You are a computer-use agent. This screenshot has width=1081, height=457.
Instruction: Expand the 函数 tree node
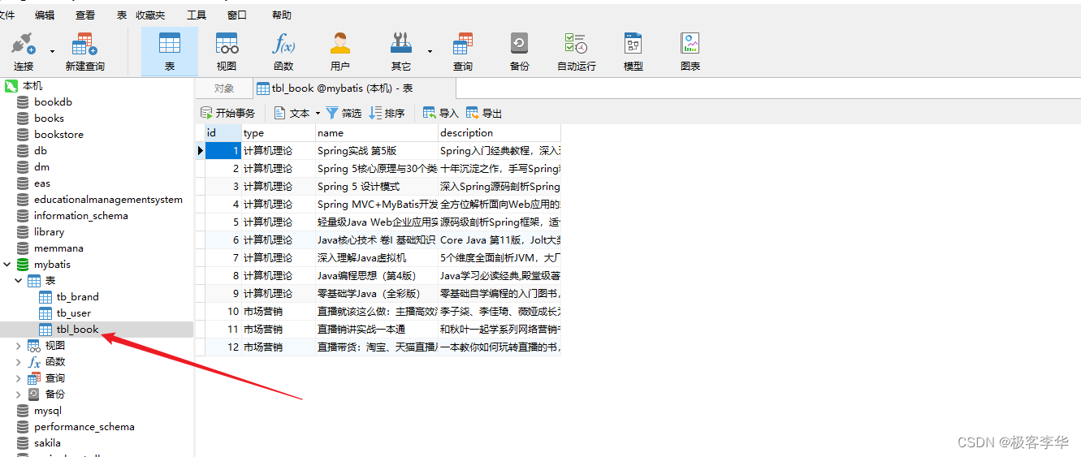click(x=19, y=361)
